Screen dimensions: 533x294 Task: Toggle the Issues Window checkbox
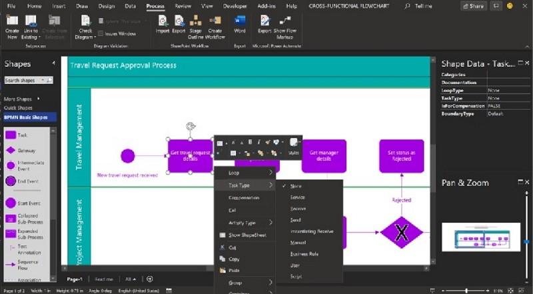pyautogui.click(x=101, y=33)
